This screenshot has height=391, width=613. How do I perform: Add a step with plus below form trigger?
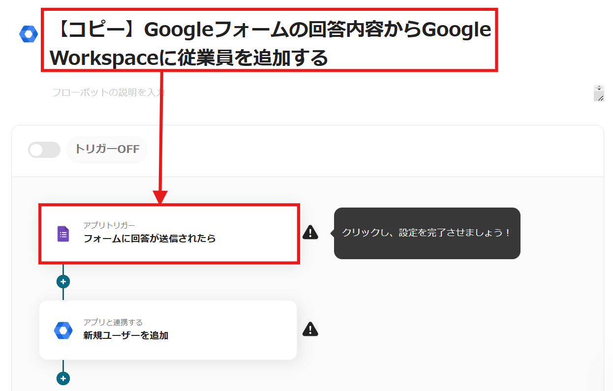tap(63, 282)
